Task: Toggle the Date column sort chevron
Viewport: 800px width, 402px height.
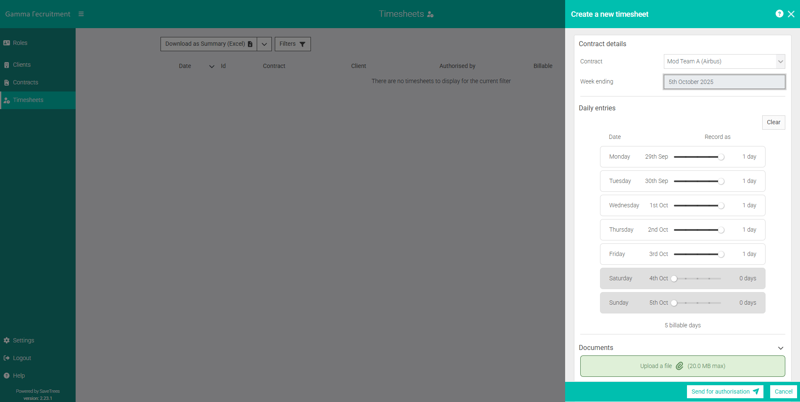Action: click(211, 66)
